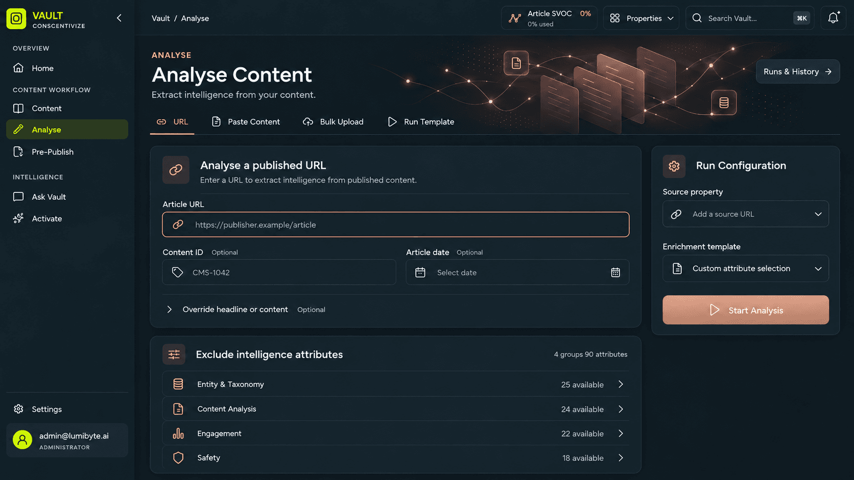
Task: Click the link icon beside Analyse a published URL
Action: (176, 170)
